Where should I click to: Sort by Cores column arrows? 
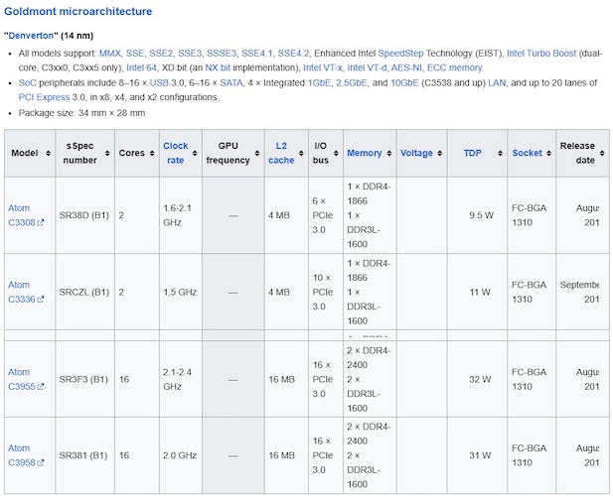coord(152,153)
